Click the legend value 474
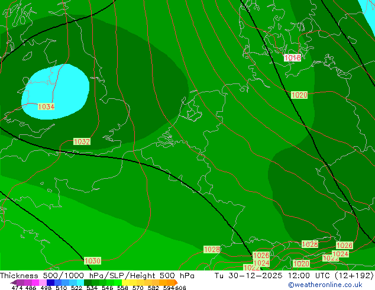The height and width of the screenshot is (290, 375). point(17,288)
